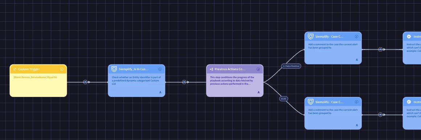This screenshot has height=140, width=421.
Task: Click 'Check whether an Entity Identifier' description
Action: [x=136, y=80]
